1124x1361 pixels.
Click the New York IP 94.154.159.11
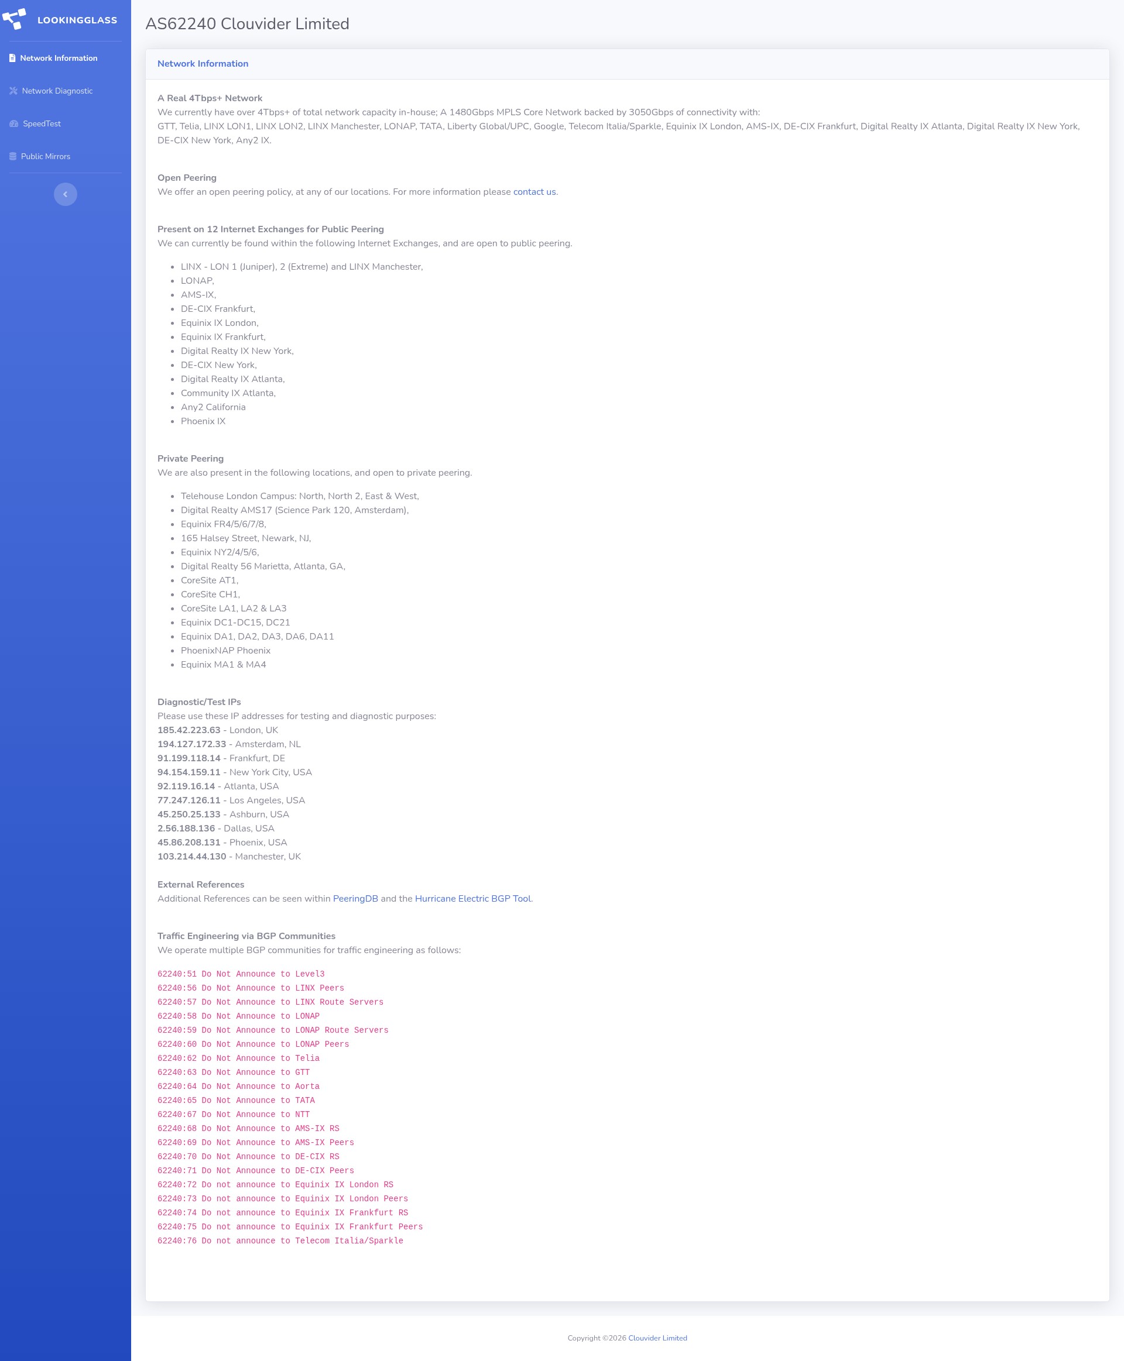189,773
